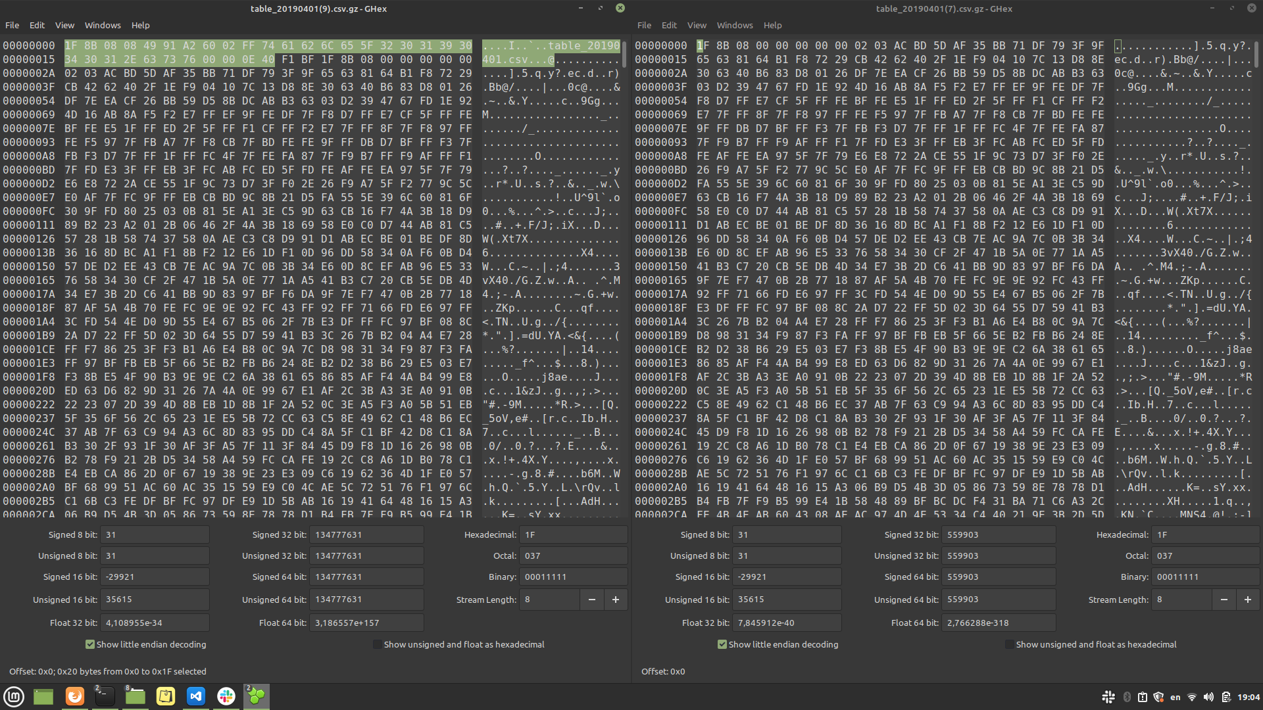Open the file manager folder icon
The width and height of the screenshot is (1263, 710).
click(134, 698)
